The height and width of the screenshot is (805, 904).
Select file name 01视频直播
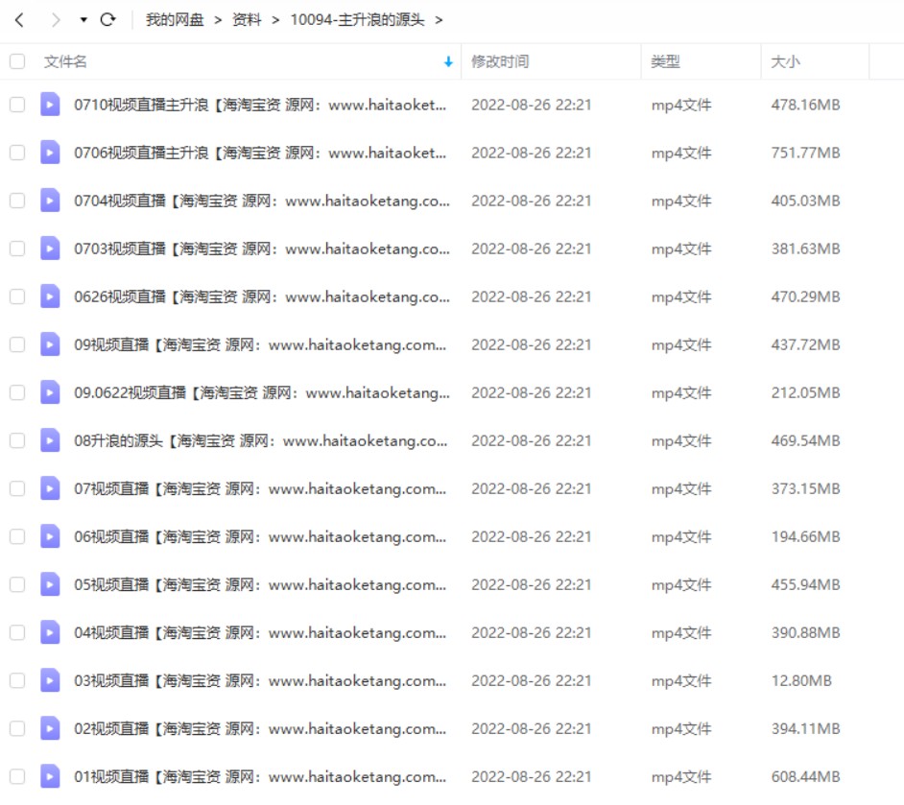(x=260, y=777)
